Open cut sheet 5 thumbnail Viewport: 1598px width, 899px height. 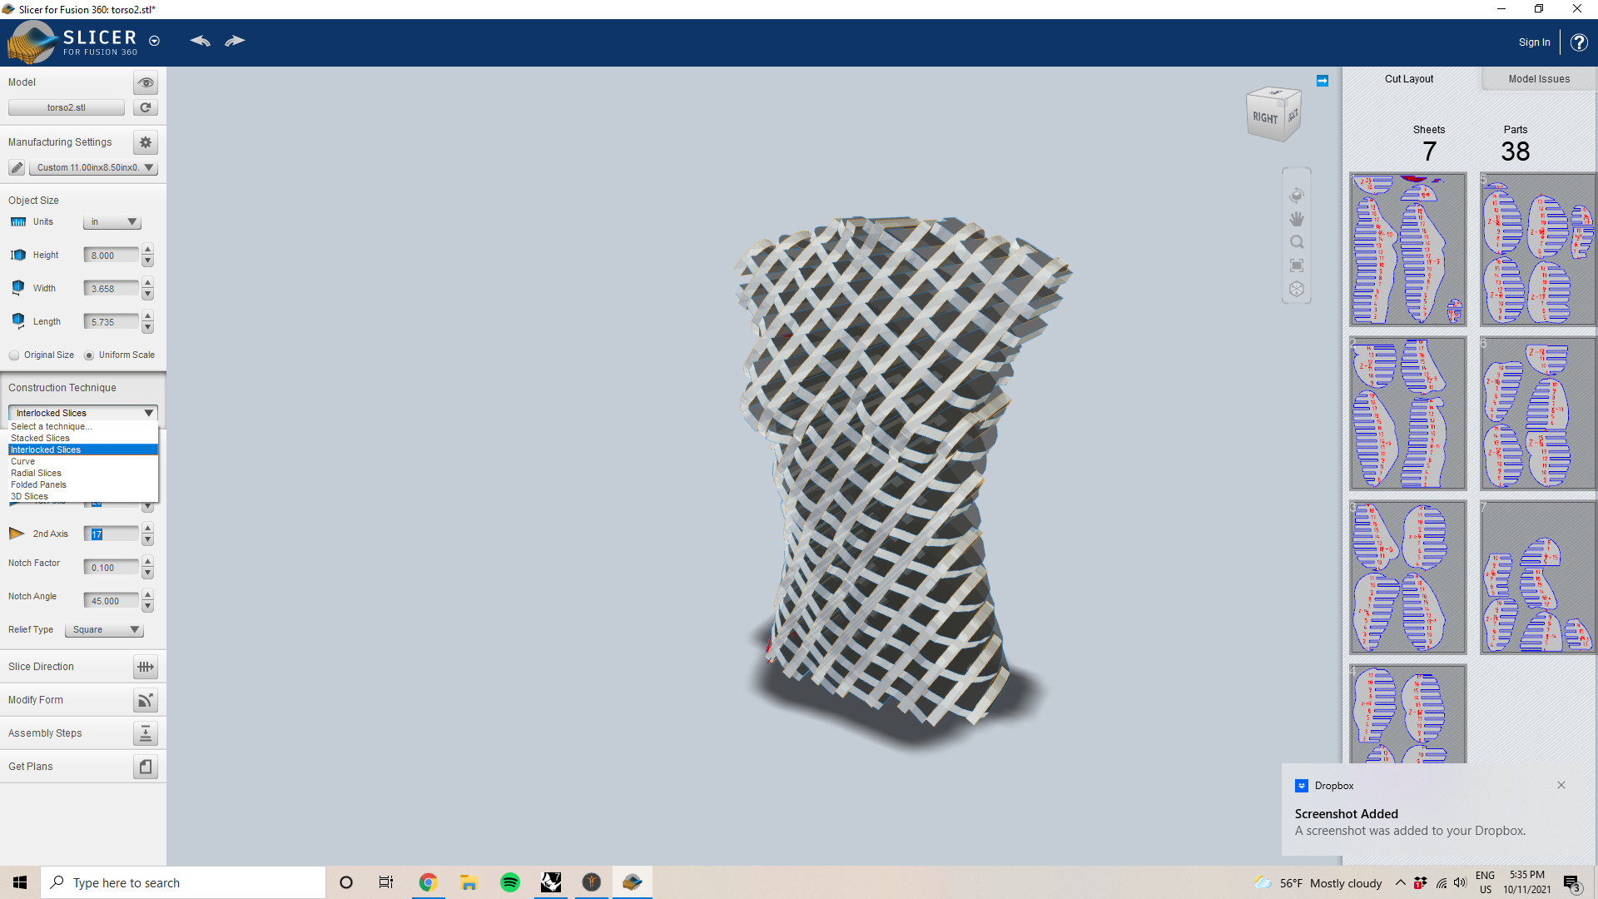[x=1538, y=250]
